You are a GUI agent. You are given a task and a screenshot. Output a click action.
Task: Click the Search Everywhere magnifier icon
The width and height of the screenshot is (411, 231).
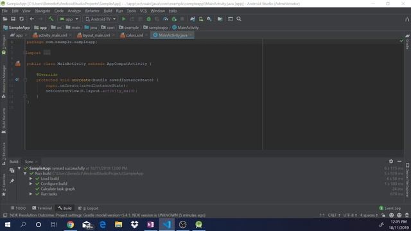[239, 19]
